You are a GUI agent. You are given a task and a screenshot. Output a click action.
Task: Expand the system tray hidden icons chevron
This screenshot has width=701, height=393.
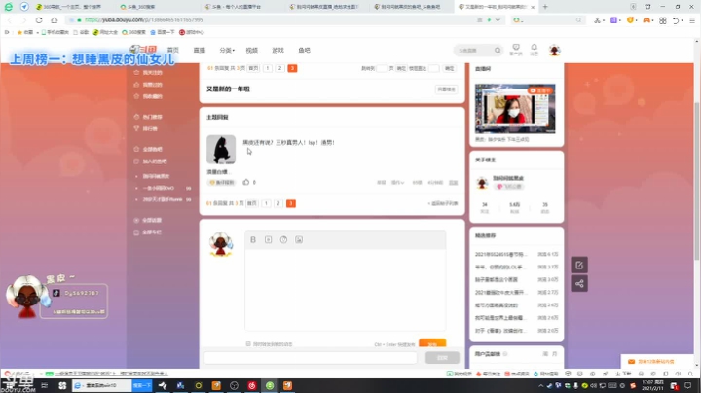tap(541, 385)
